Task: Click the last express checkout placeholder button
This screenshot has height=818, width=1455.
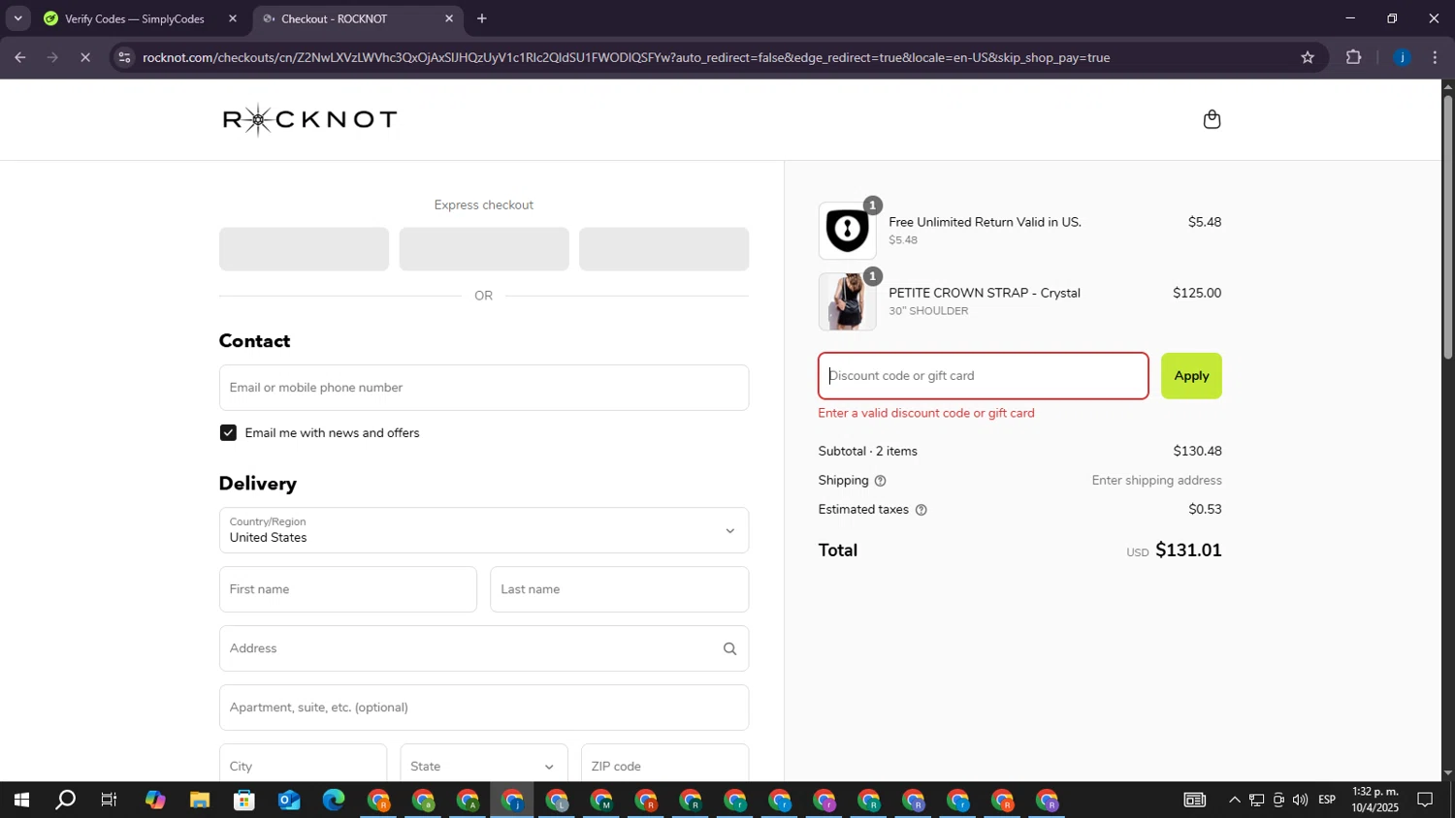Action: pyautogui.click(x=664, y=249)
